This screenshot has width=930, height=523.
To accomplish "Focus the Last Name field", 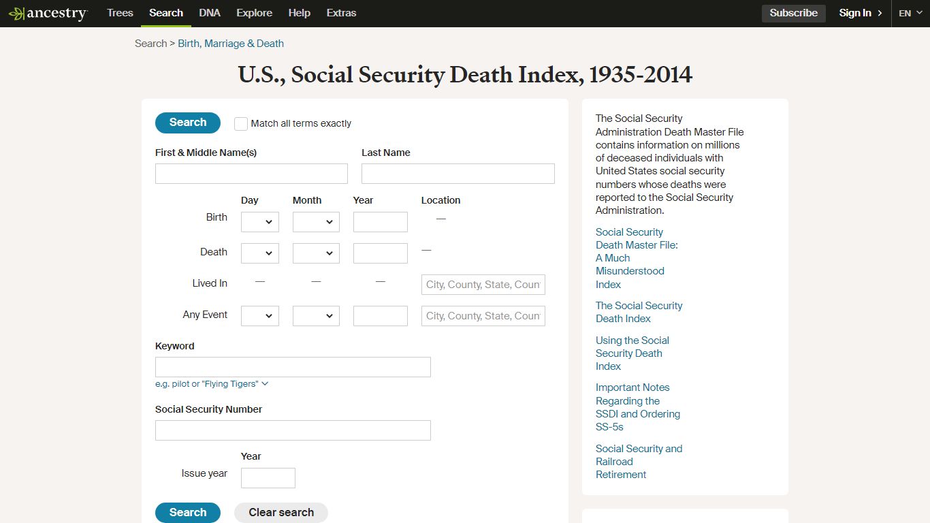I will (458, 174).
